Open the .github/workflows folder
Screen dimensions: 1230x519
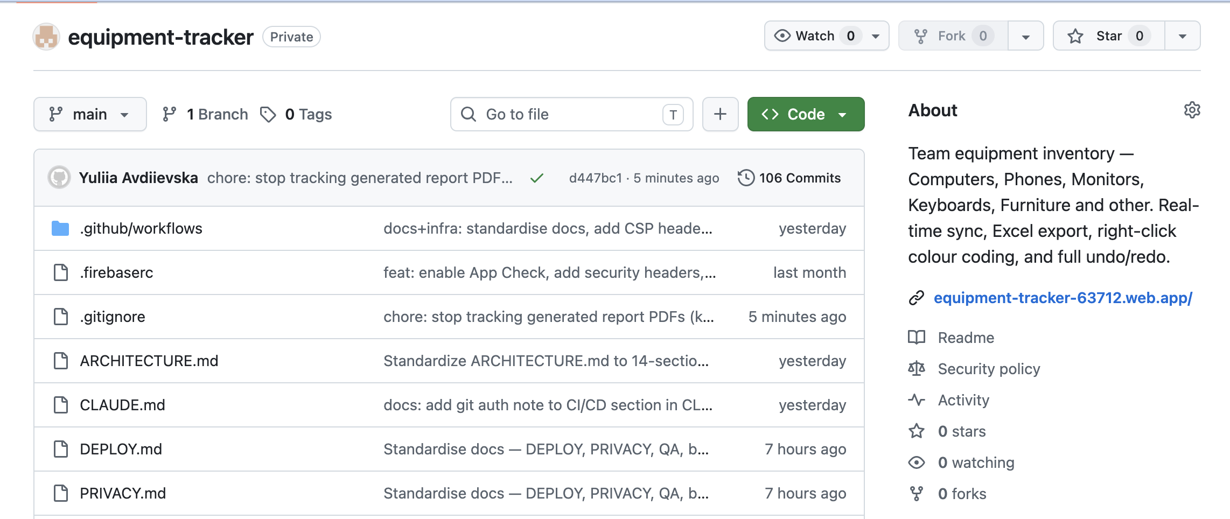[141, 228]
